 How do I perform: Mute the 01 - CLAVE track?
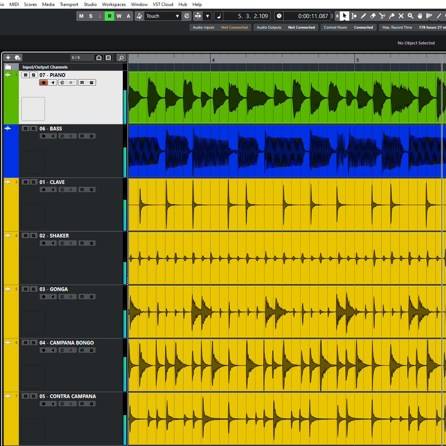click(25, 182)
